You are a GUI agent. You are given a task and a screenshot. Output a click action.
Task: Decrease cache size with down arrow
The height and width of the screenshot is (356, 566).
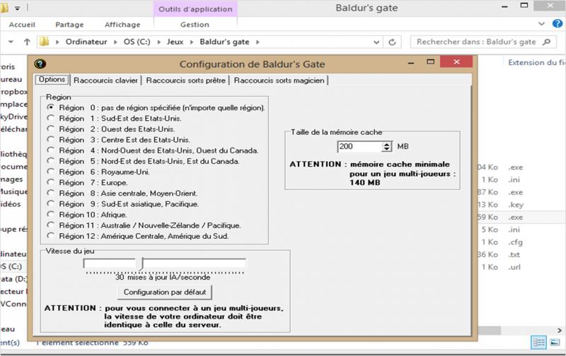point(386,149)
